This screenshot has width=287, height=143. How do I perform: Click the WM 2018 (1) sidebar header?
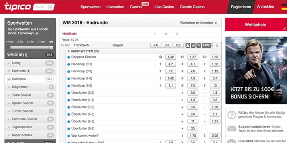coord(30,55)
